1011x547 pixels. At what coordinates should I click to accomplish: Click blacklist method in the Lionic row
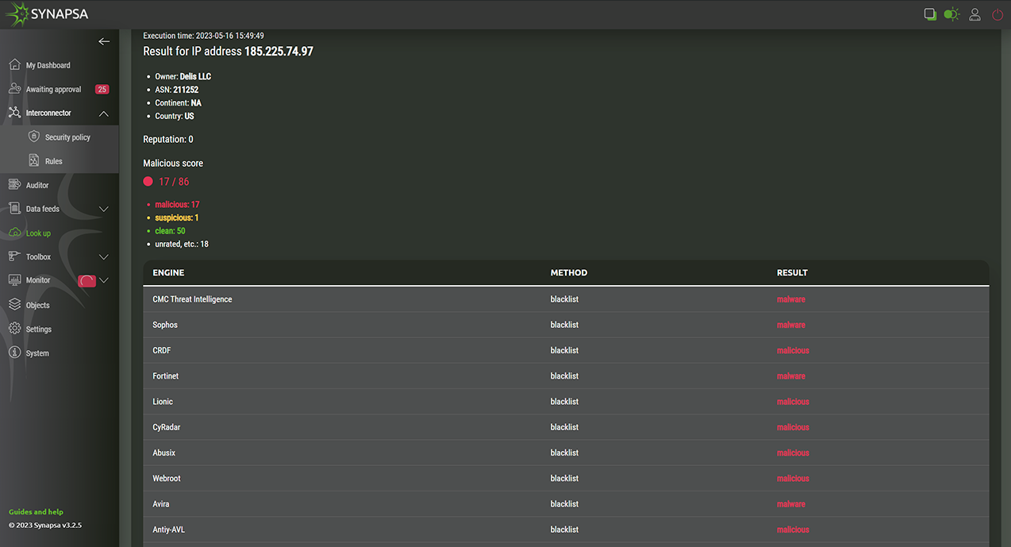pos(564,402)
